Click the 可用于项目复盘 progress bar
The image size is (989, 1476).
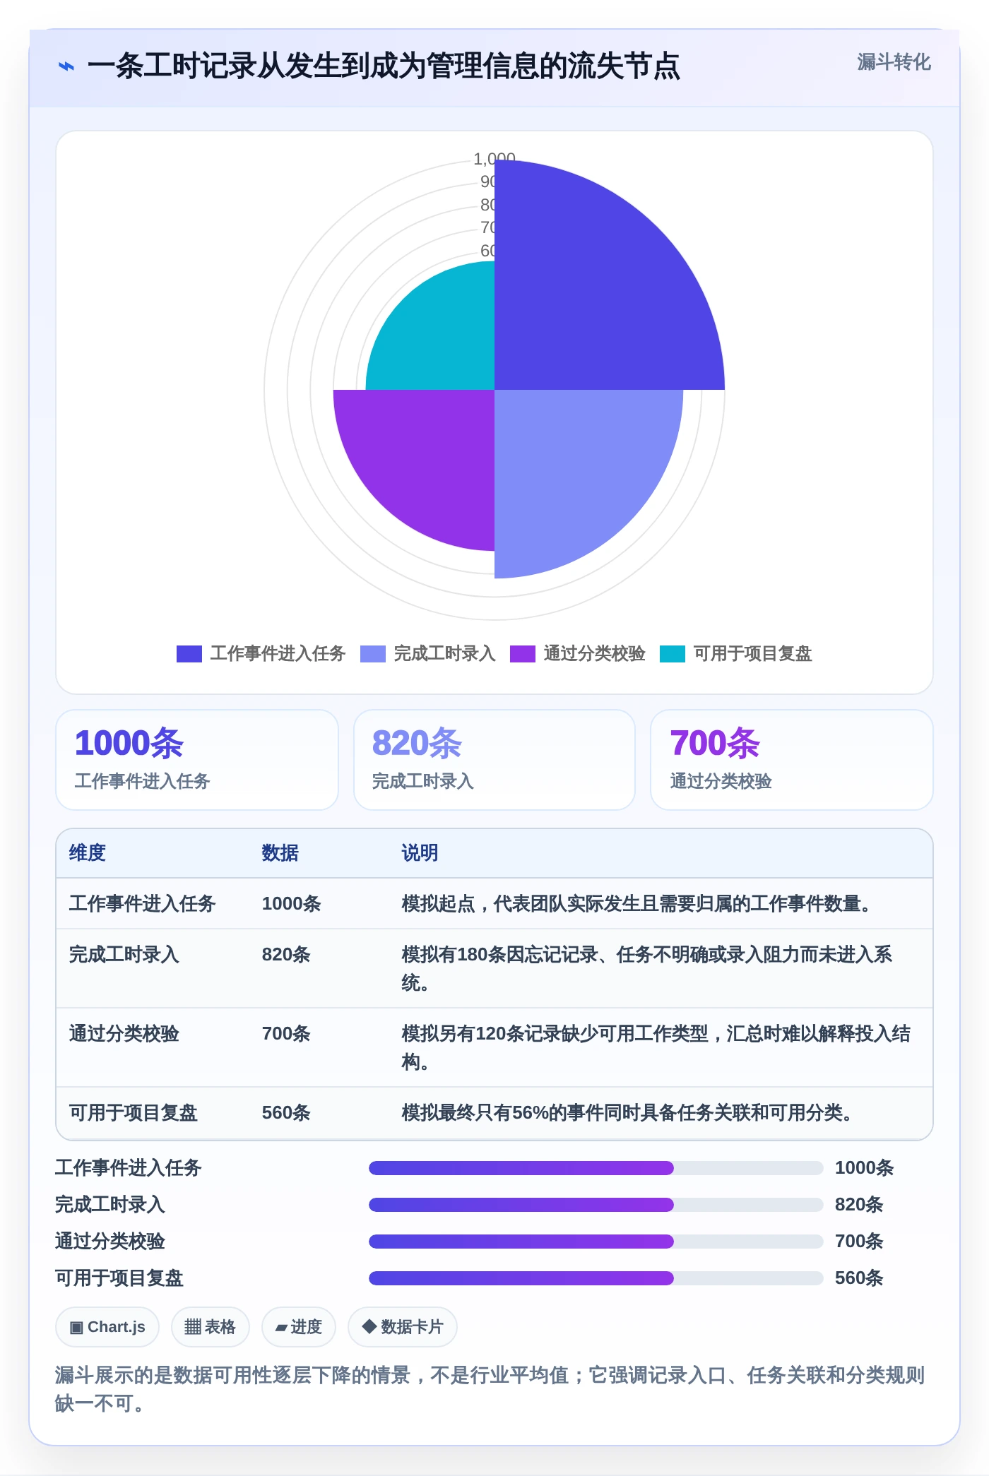click(596, 1278)
